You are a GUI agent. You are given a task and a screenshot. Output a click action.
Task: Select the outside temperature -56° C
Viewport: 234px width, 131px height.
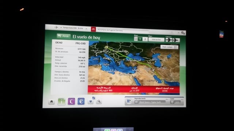(83, 64)
